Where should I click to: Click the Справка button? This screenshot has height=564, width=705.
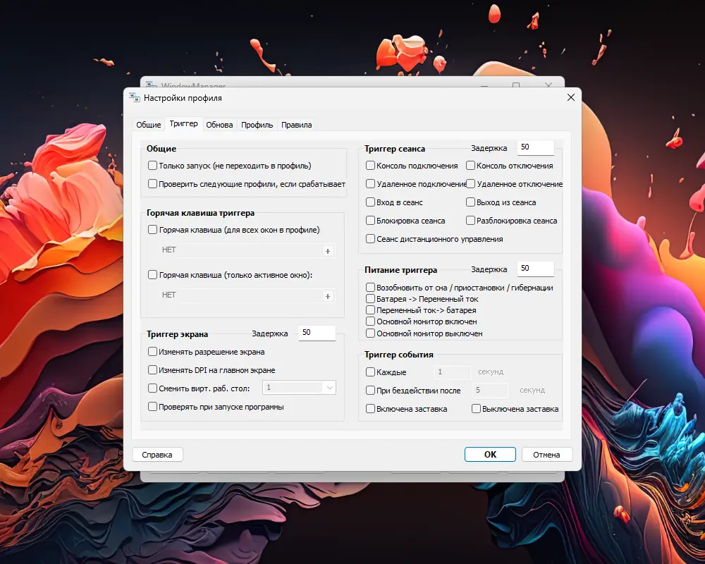(x=157, y=454)
